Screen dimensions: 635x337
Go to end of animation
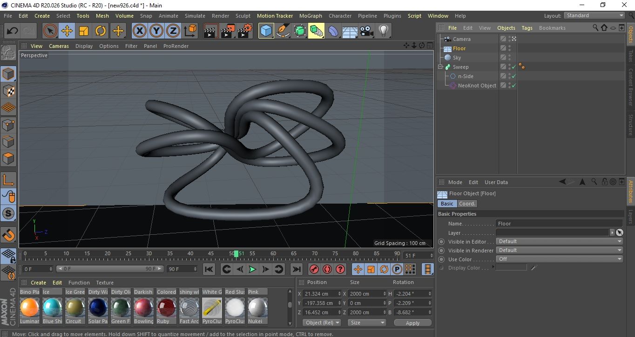tap(296, 269)
